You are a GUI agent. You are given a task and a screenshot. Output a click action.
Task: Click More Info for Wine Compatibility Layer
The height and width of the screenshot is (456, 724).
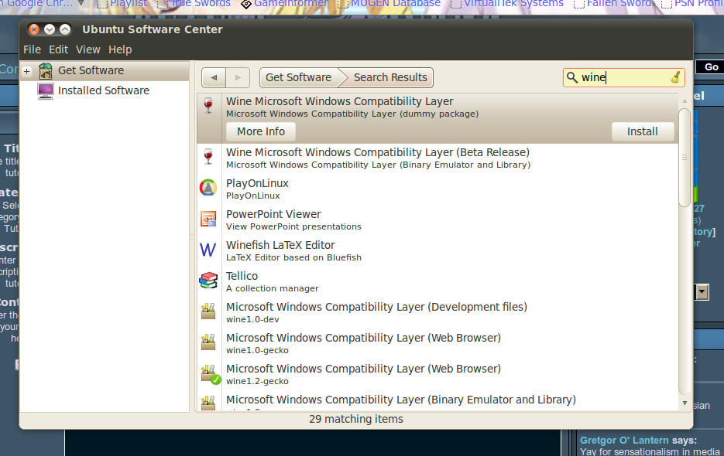pos(261,131)
